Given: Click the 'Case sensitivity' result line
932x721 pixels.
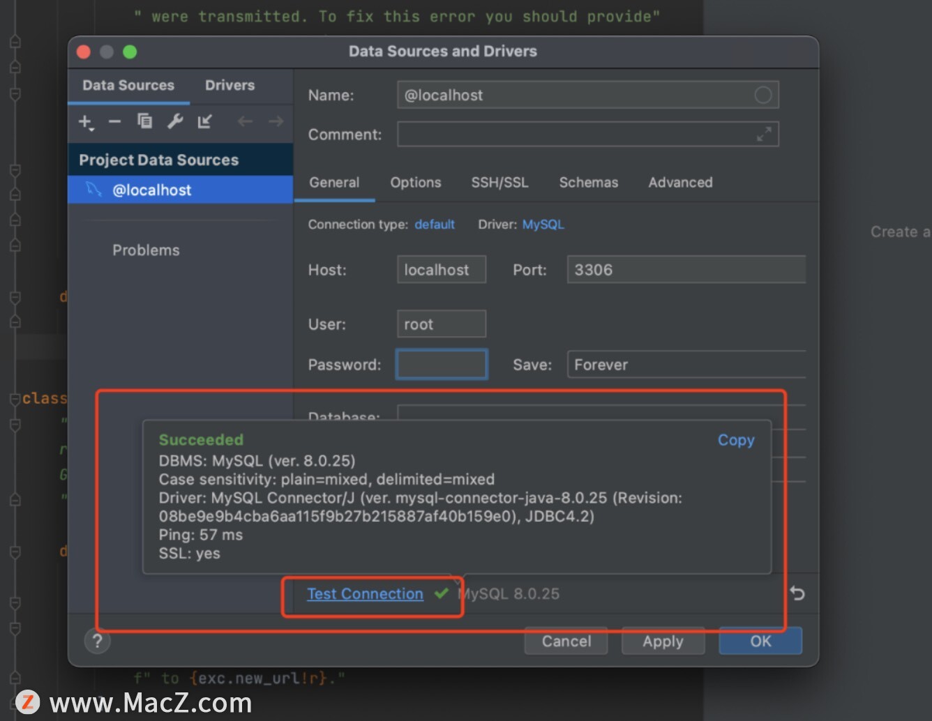Looking at the screenshot, I should tap(326, 480).
